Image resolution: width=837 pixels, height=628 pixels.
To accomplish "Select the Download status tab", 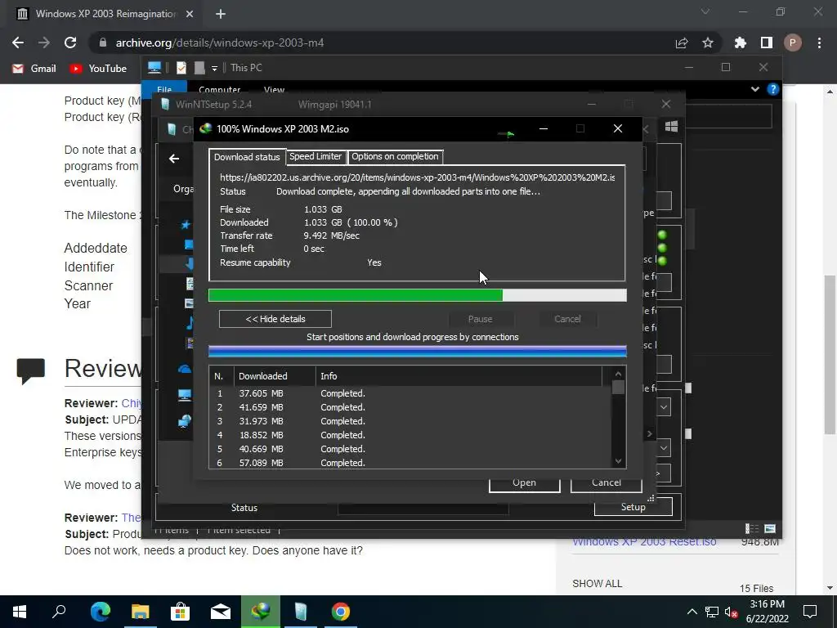I will click(x=247, y=156).
